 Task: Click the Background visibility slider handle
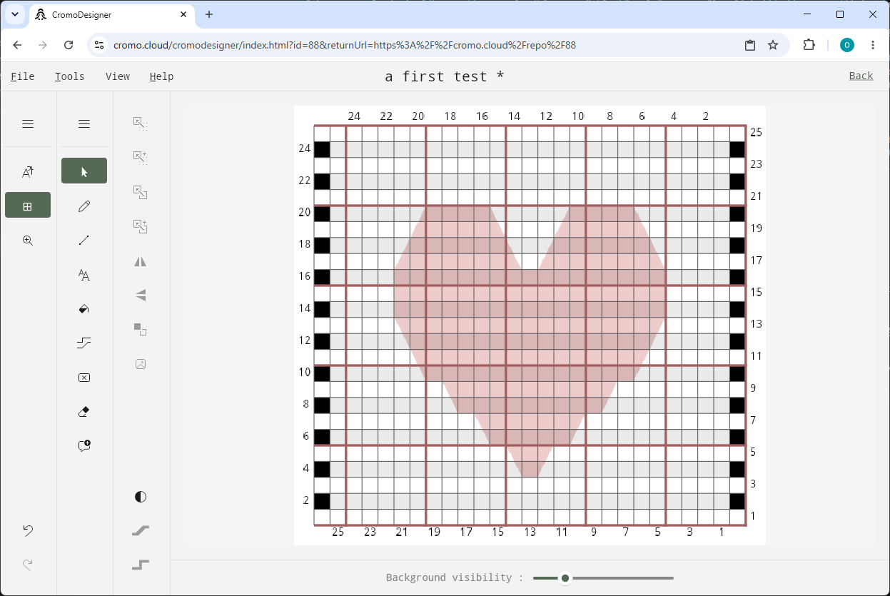565,578
